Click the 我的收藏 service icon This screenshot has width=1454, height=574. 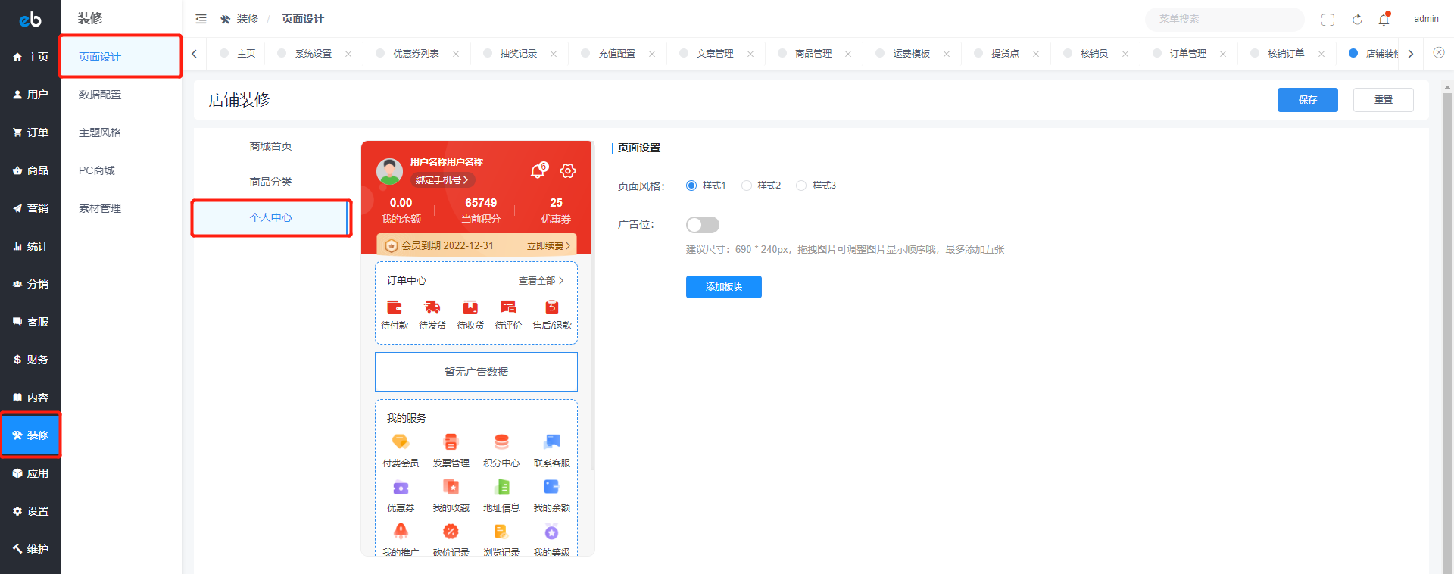(451, 487)
